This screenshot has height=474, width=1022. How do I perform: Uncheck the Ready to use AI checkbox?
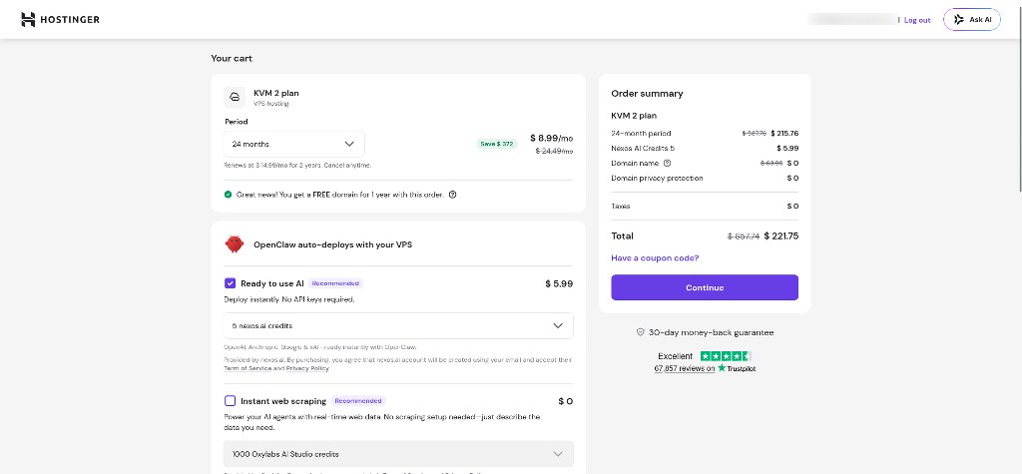tap(231, 283)
